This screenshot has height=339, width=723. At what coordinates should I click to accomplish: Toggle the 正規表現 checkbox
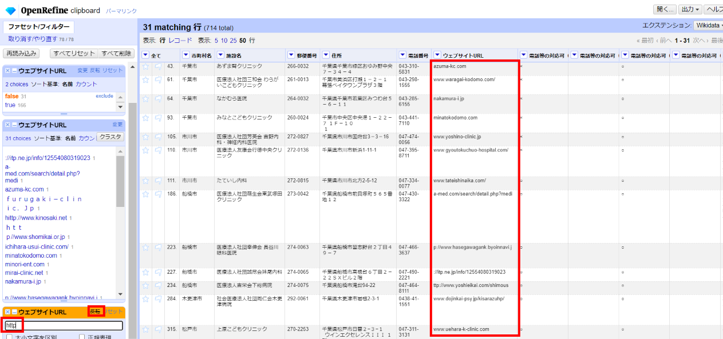tap(82, 337)
